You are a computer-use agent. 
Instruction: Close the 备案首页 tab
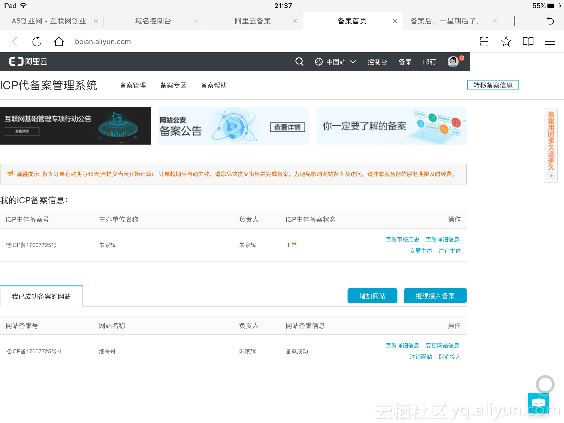395,21
